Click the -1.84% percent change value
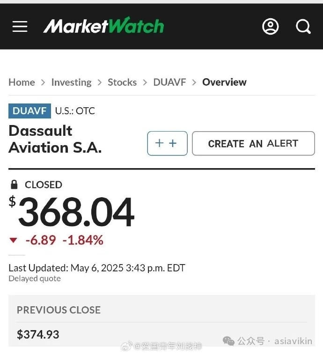This screenshot has height=354, width=323. coord(83,240)
